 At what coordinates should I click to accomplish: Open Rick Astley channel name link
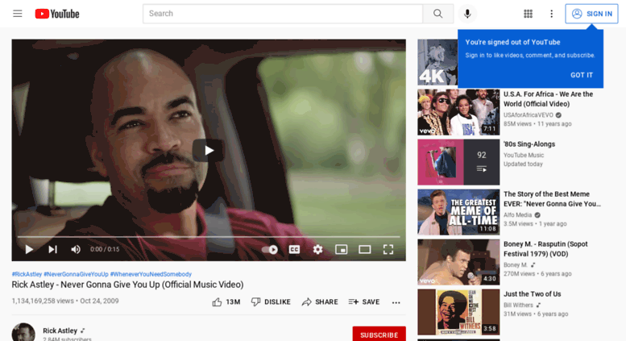pos(60,331)
